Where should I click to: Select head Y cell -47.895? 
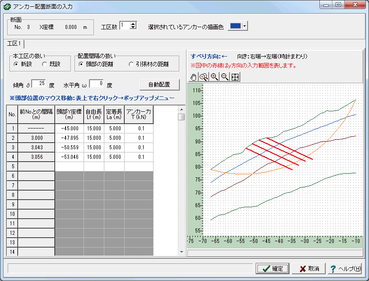[70, 138]
